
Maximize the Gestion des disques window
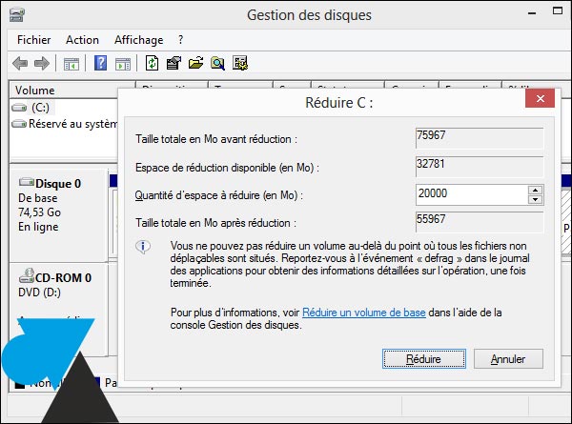(x=558, y=10)
